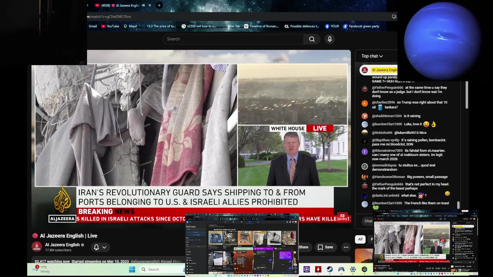Click the install app icon in address bar
493x277 pixels.
(394, 17)
